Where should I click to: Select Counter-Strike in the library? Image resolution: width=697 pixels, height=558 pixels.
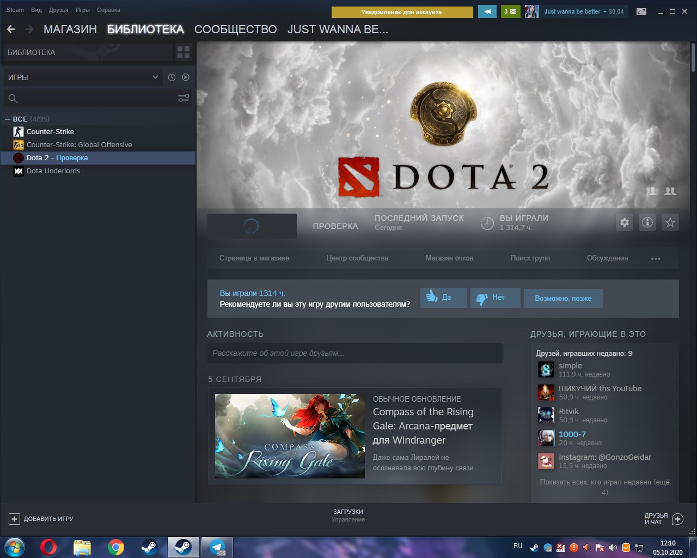[98, 131]
